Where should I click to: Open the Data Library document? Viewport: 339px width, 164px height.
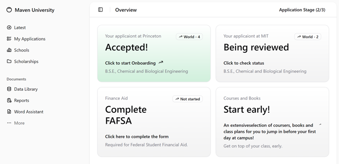coord(22,89)
